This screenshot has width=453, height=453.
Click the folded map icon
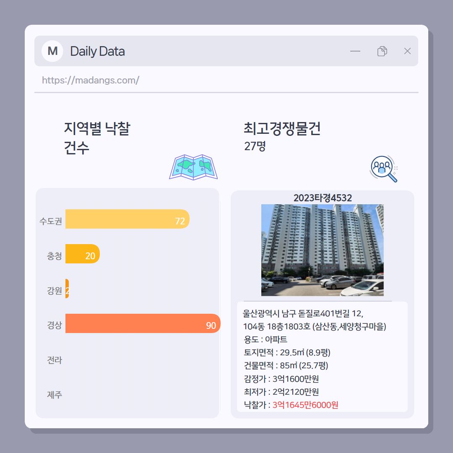point(193,167)
